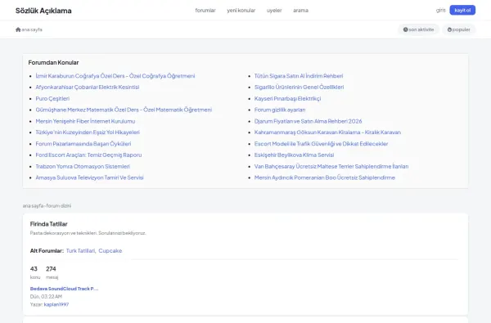This screenshot has height=323, width=491.
Task: Open Amasya Suluova Televizyon Tamiri Ve Servisi
Action: 89,177
